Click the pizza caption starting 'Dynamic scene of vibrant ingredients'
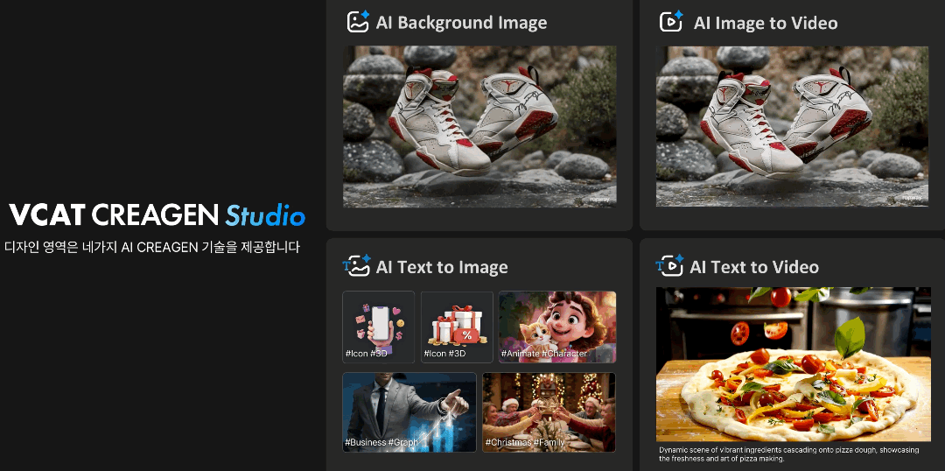Viewport: 945px width, 471px height. tap(789, 454)
